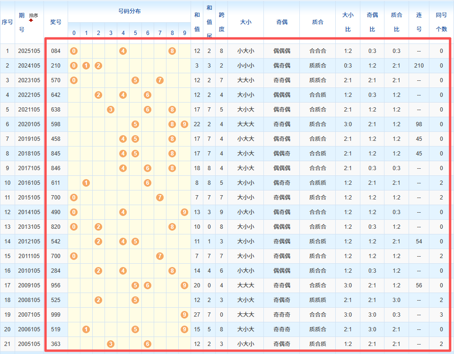Select orange ball 7 in the 2023105 row

tap(160, 80)
